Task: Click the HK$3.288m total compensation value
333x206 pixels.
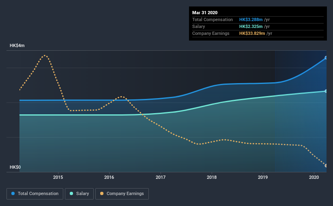Action: (x=251, y=19)
